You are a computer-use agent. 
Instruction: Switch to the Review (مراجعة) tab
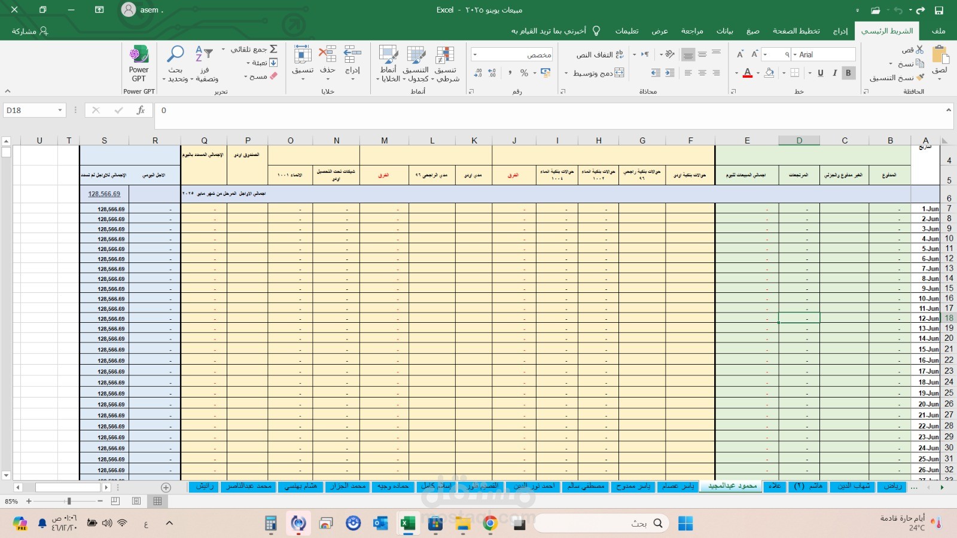pos(692,31)
